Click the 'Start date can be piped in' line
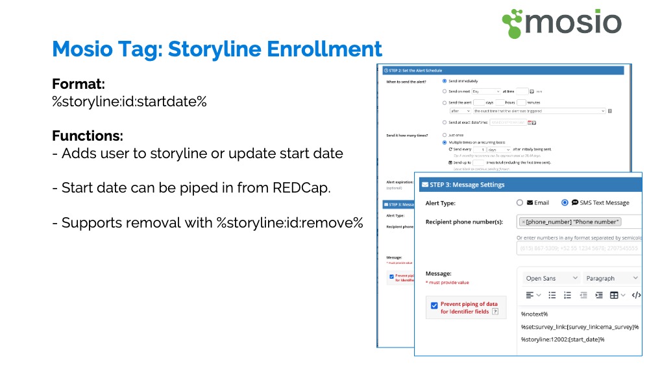 tap(191, 187)
